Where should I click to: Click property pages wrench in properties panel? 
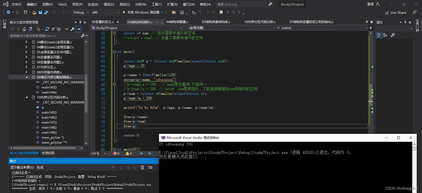(393, 35)
